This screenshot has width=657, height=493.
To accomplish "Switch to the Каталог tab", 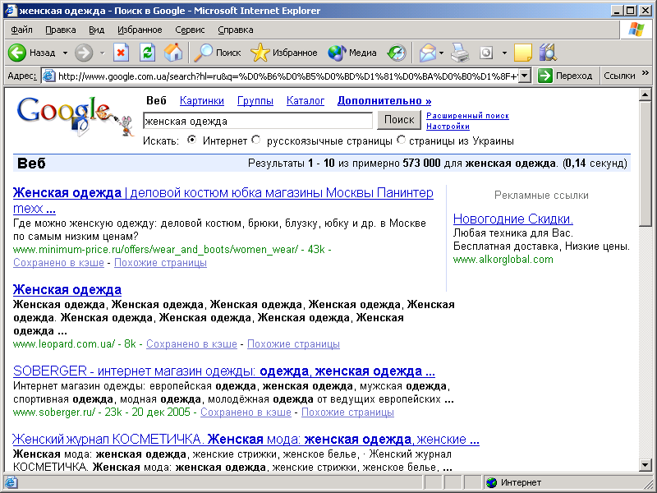I will (306, 100).
